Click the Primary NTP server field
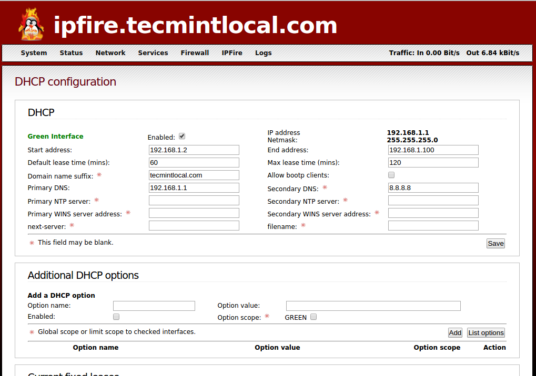The width and height of the screenshot is (536, 376). (x=194, y=200)
